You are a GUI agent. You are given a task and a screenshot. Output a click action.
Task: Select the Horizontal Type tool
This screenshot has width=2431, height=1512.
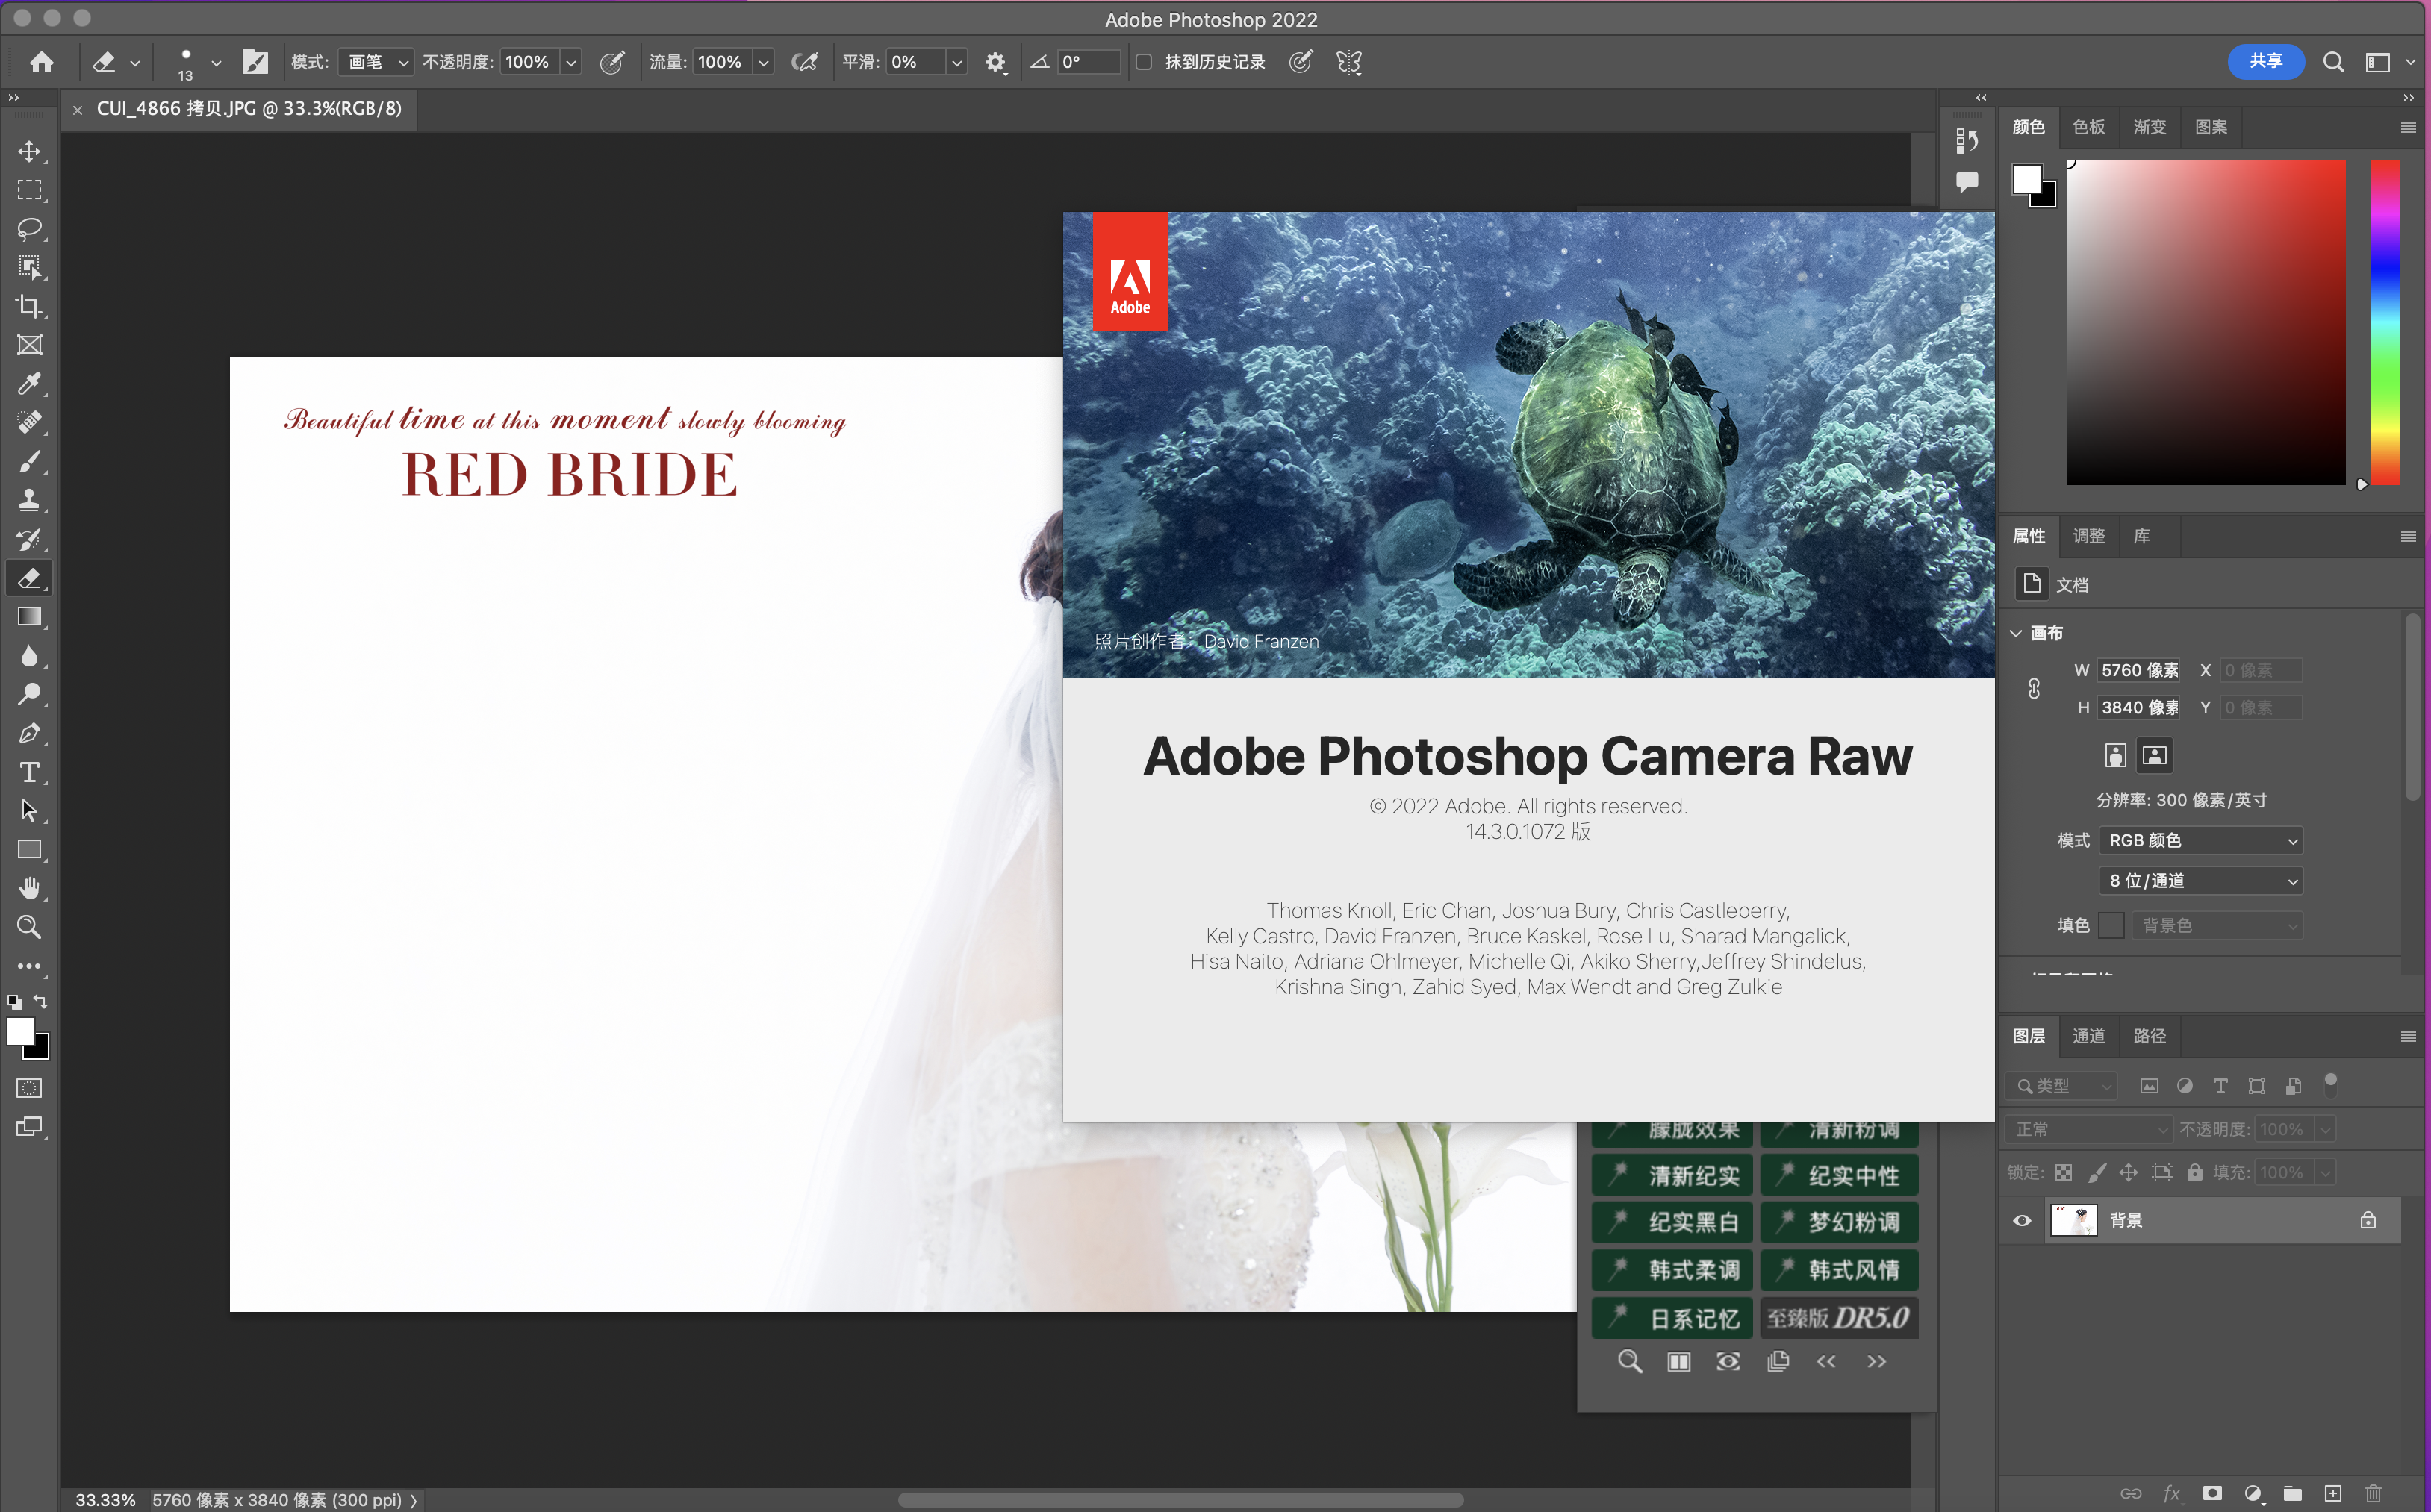29,772
